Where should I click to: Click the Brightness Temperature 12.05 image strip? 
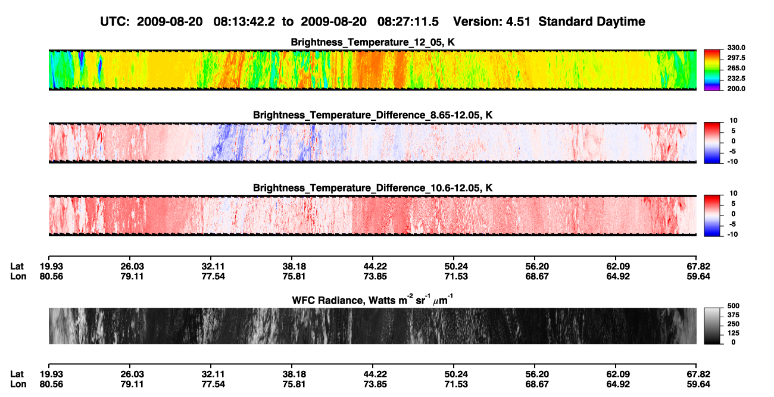pos(373,70)
